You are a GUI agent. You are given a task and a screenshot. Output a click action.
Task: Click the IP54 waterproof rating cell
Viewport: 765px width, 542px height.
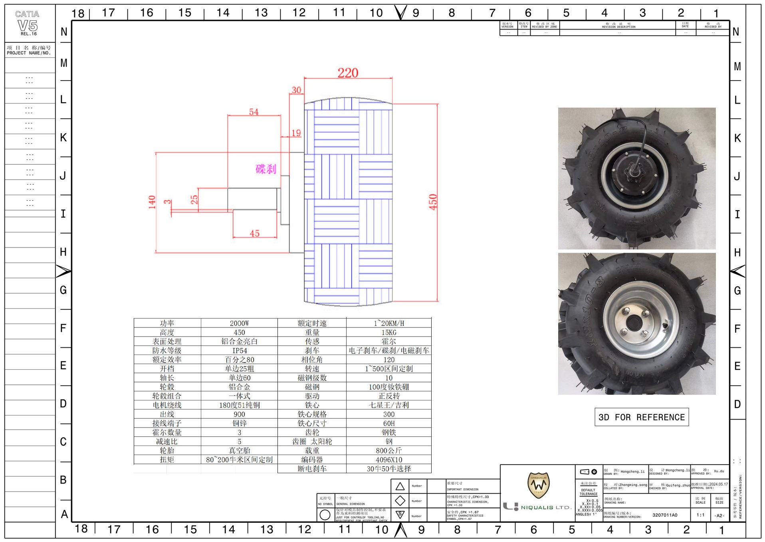(239, 351)
